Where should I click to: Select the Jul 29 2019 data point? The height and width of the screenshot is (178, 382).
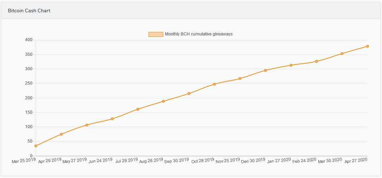tap(138, 109)
